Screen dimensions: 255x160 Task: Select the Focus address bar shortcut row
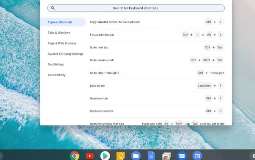point(157,35)
